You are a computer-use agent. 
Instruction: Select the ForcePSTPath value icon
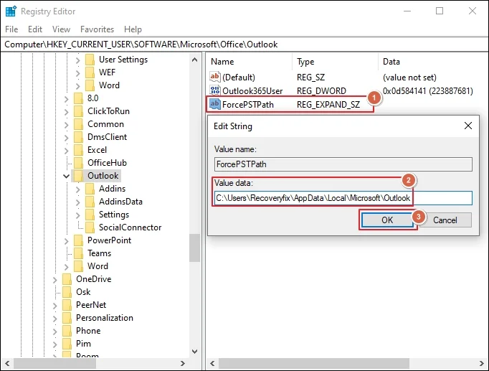click(x=215, y=104)
